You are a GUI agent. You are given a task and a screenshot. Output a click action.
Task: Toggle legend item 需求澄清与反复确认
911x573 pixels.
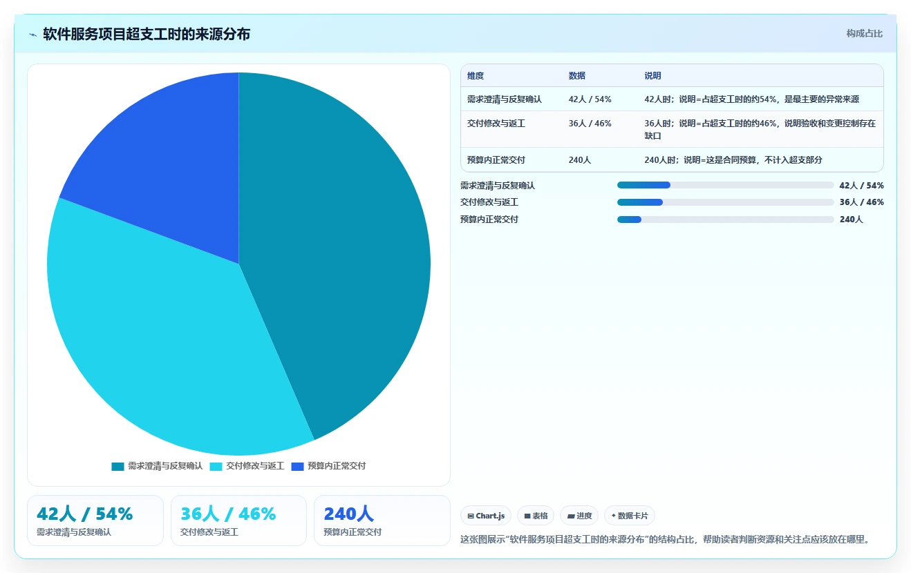tap(157, 466)
